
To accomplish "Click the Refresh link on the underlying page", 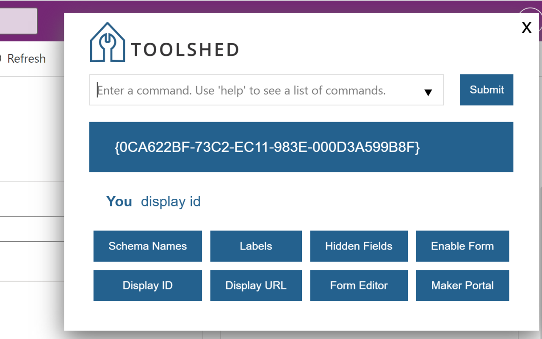I will (x=26, y=58).
